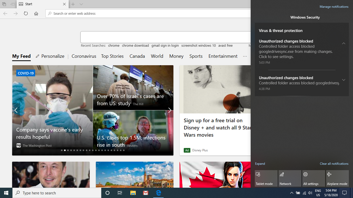Click the Set tabs aside icon

pyautogui.click(x=12, y=4)
